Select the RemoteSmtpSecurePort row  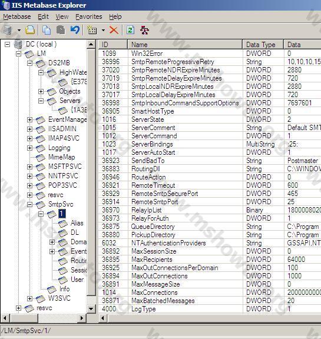coord(210,194)
